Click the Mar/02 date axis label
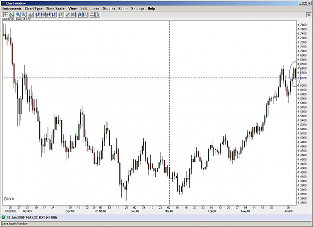The height and width of the screenshot is (227, 313). (x=169, y=211)
